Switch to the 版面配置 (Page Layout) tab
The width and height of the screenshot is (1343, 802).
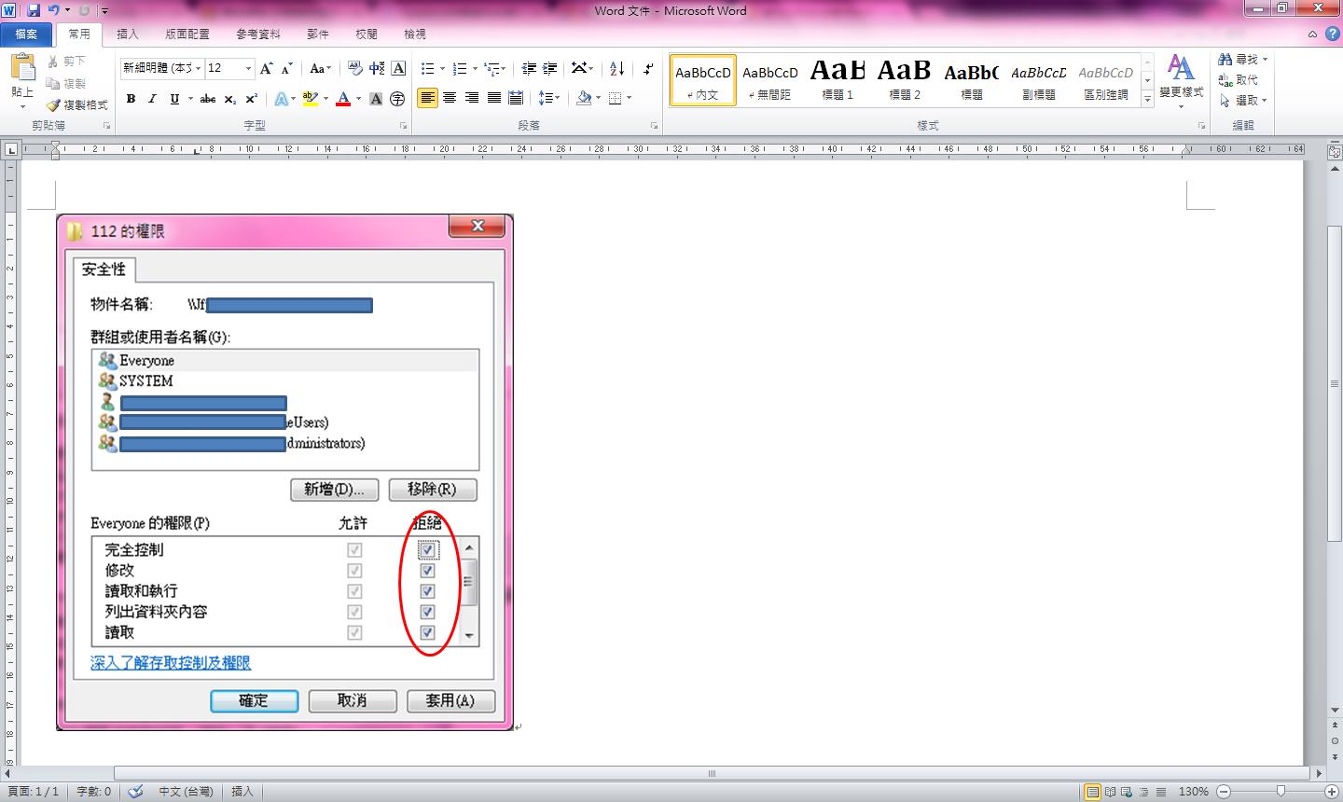point(187,34)
